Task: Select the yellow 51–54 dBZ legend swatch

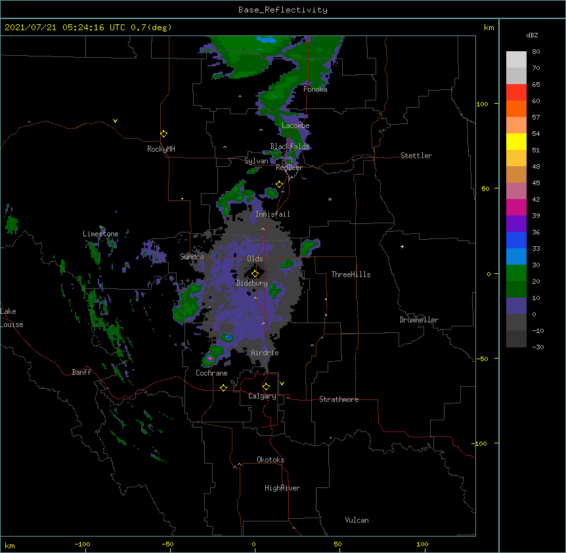Action: pyautogui.click(x=516, y=141)
